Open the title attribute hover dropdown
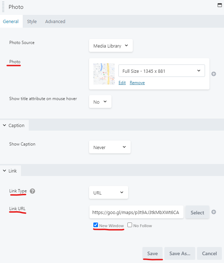The width and height of the screenshot is (224, 263). click(100, 102)
